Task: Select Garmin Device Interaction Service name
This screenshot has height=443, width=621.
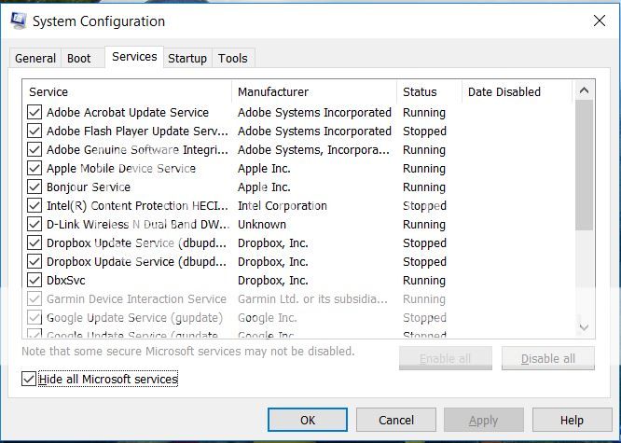Action: tap(137, 298)
